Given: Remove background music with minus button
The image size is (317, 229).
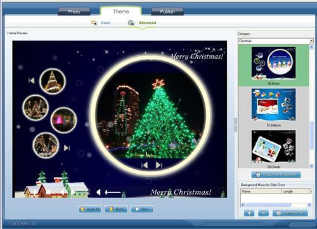Looking at the screenshot, I should pyautogui.click(x=263, y=213).
